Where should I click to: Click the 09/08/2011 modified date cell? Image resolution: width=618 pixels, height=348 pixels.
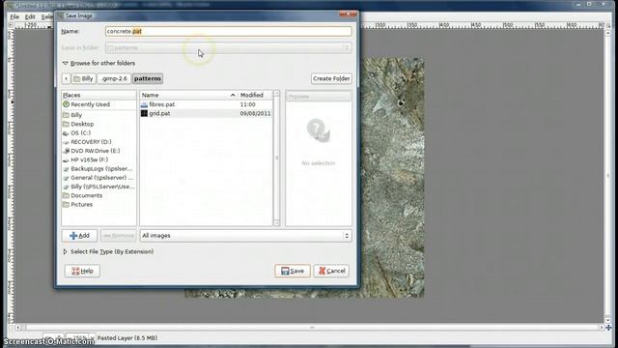pyautogui.click(x=255, y=113)
